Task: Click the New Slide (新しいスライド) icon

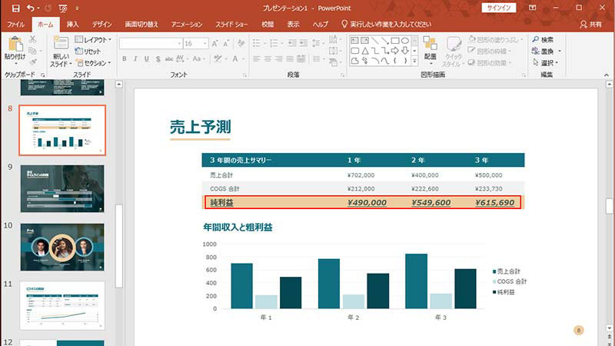Action: (60, 44)
